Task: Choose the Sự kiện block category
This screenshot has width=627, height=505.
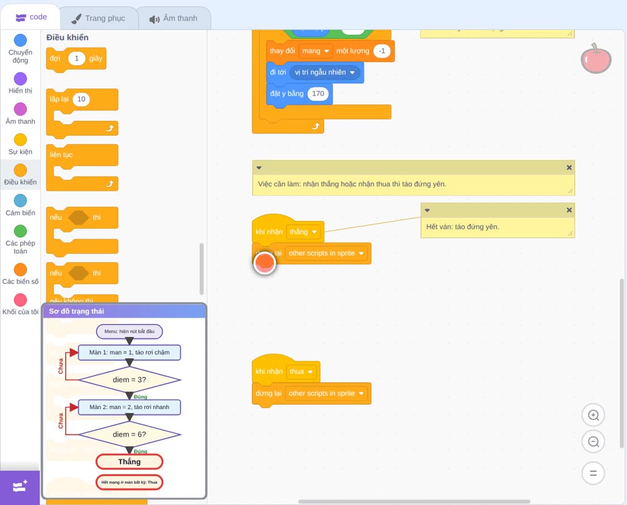Action: [21, 144]
